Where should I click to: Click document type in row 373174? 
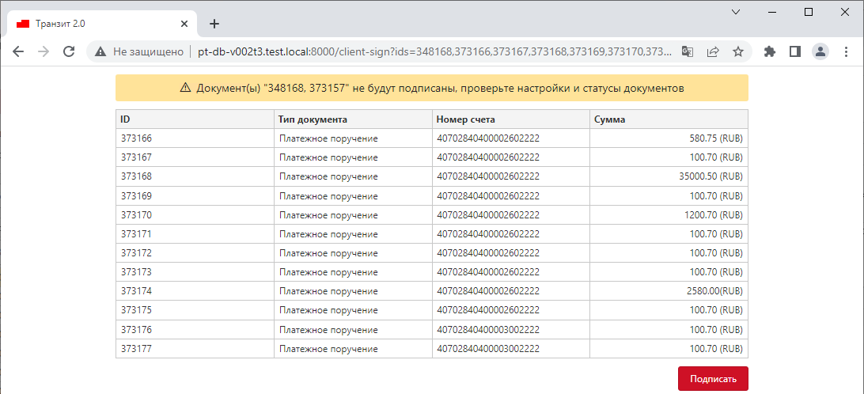pyautogui.click(x=353, y=291)
